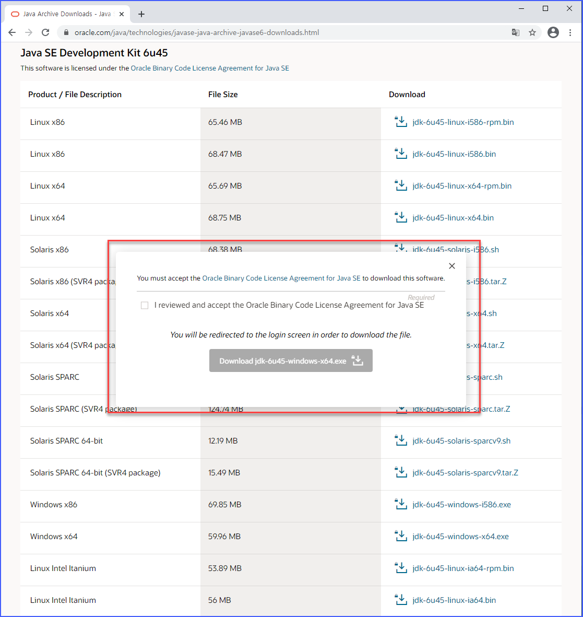The height and width of the screenshot is (617, 583).
Task: Close the Java Archive Downloads tab
Action: [x=122, y=14]
